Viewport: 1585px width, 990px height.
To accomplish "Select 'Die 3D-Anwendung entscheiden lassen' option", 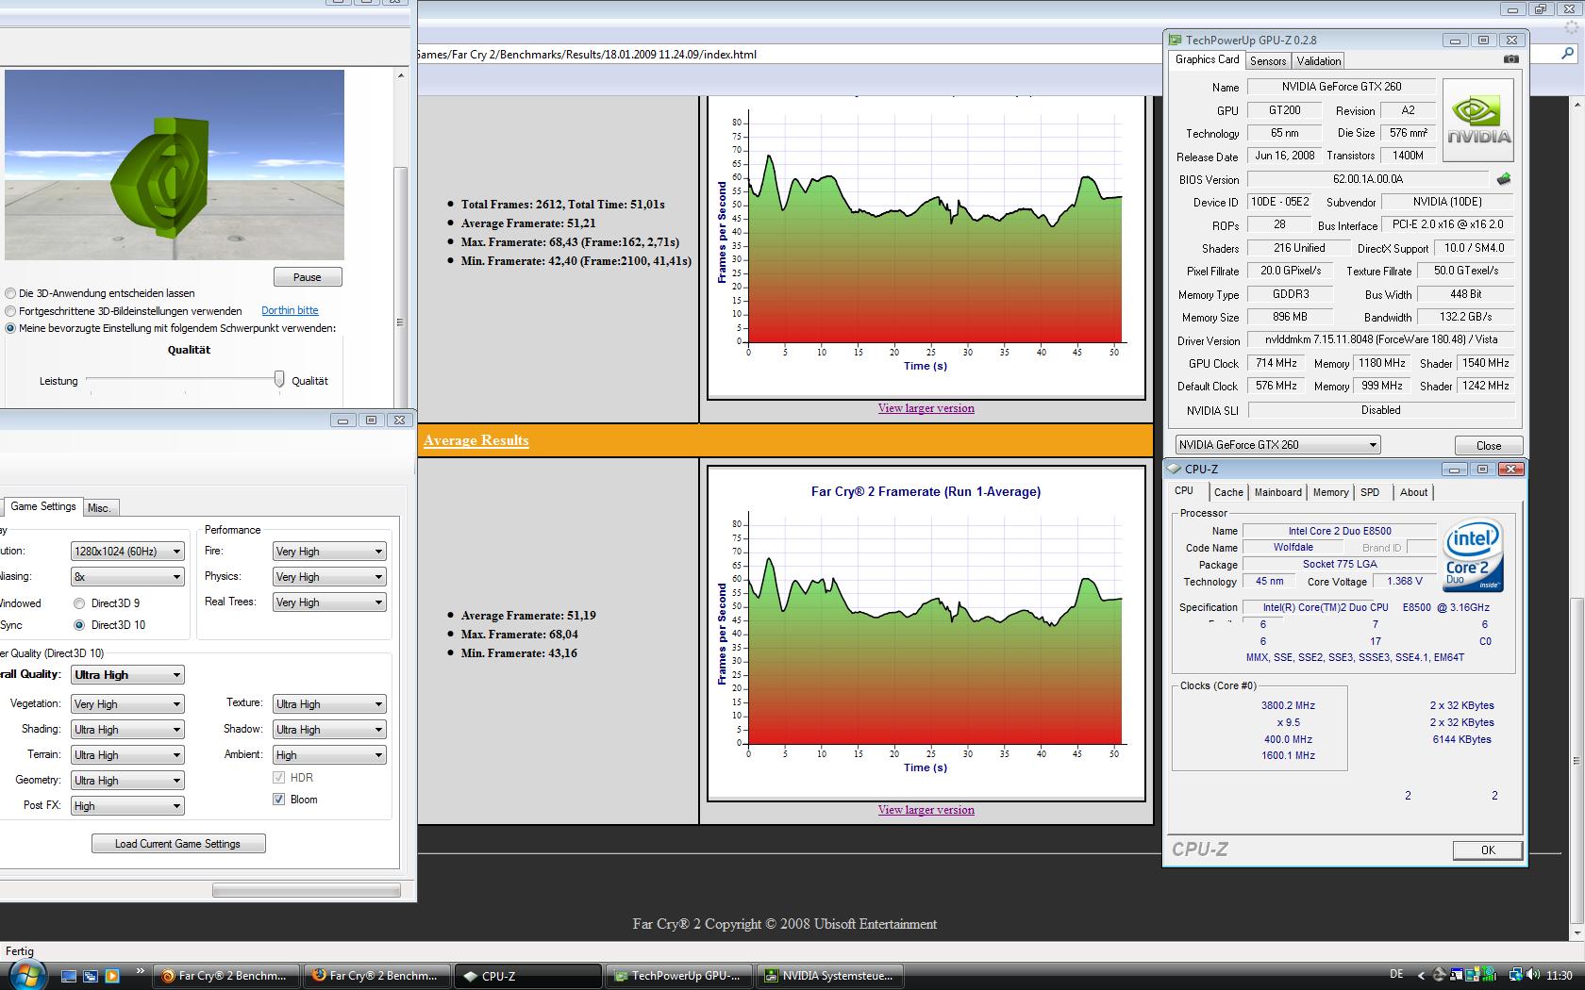I will click(11, 293).
